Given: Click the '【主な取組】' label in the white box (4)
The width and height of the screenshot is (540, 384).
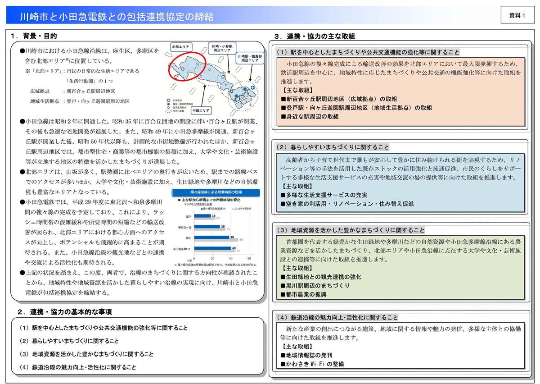Looking at the screenshot, I should [x=297, y=347].
